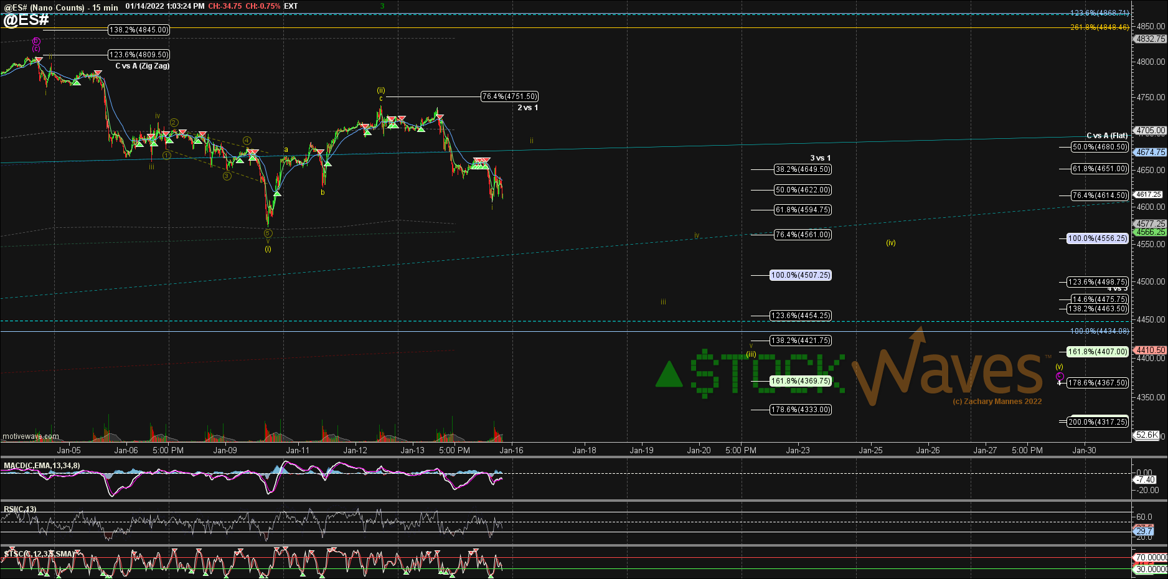This screenshot has height=579, width=1168.
Task: Click the projected yellow (iv) wave label
Action: pos(891,243)
